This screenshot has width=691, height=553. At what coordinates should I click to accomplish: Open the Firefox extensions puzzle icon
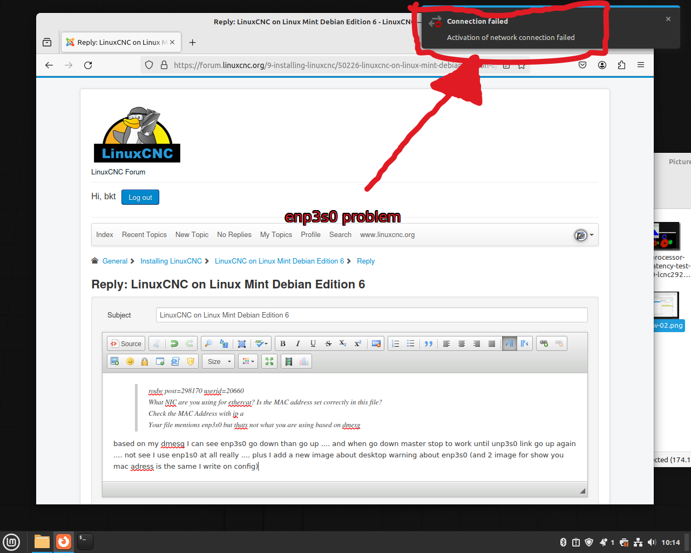coord(621,65)
